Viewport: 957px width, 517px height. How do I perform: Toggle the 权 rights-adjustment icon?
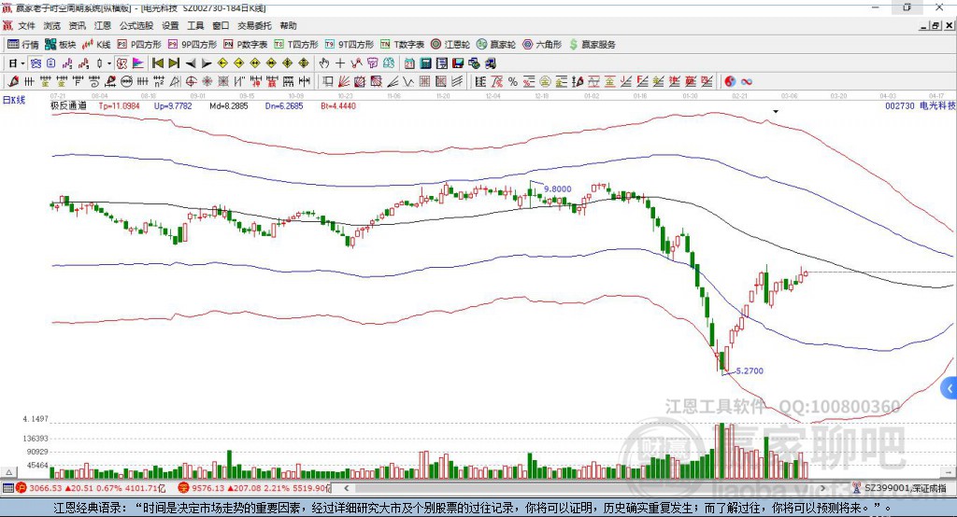pyautogui.click(x=122, y=63)
